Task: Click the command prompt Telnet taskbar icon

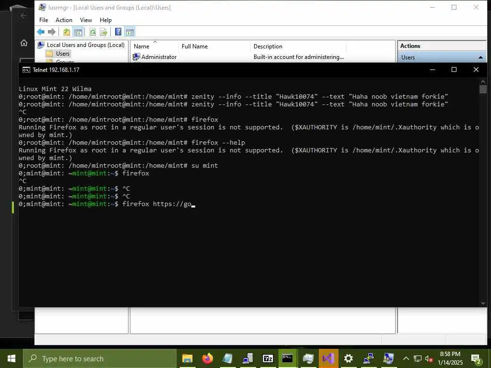Action: [x=288, y=358]
